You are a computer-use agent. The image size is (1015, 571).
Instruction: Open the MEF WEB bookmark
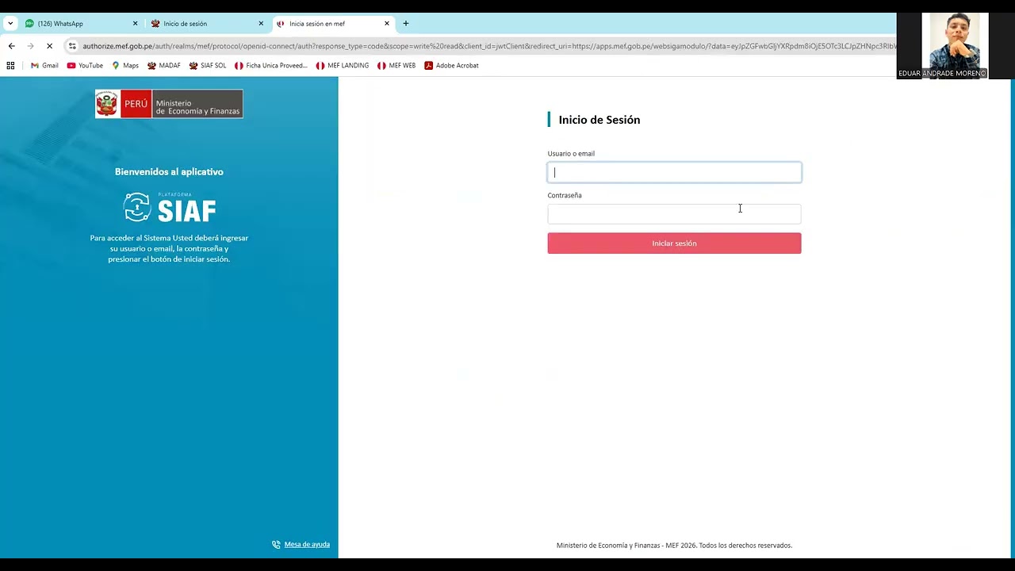pos(396,66)
